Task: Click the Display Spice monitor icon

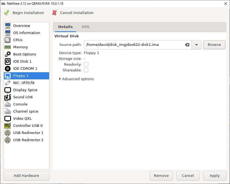Action: click(x=8, y=90)
